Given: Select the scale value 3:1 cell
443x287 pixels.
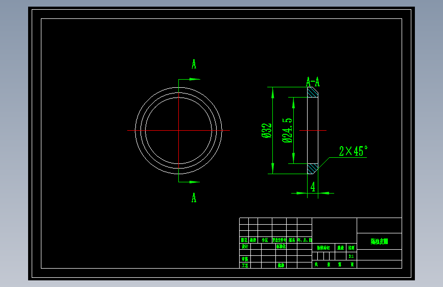Looking at the screenshot, I should [351, 256].
